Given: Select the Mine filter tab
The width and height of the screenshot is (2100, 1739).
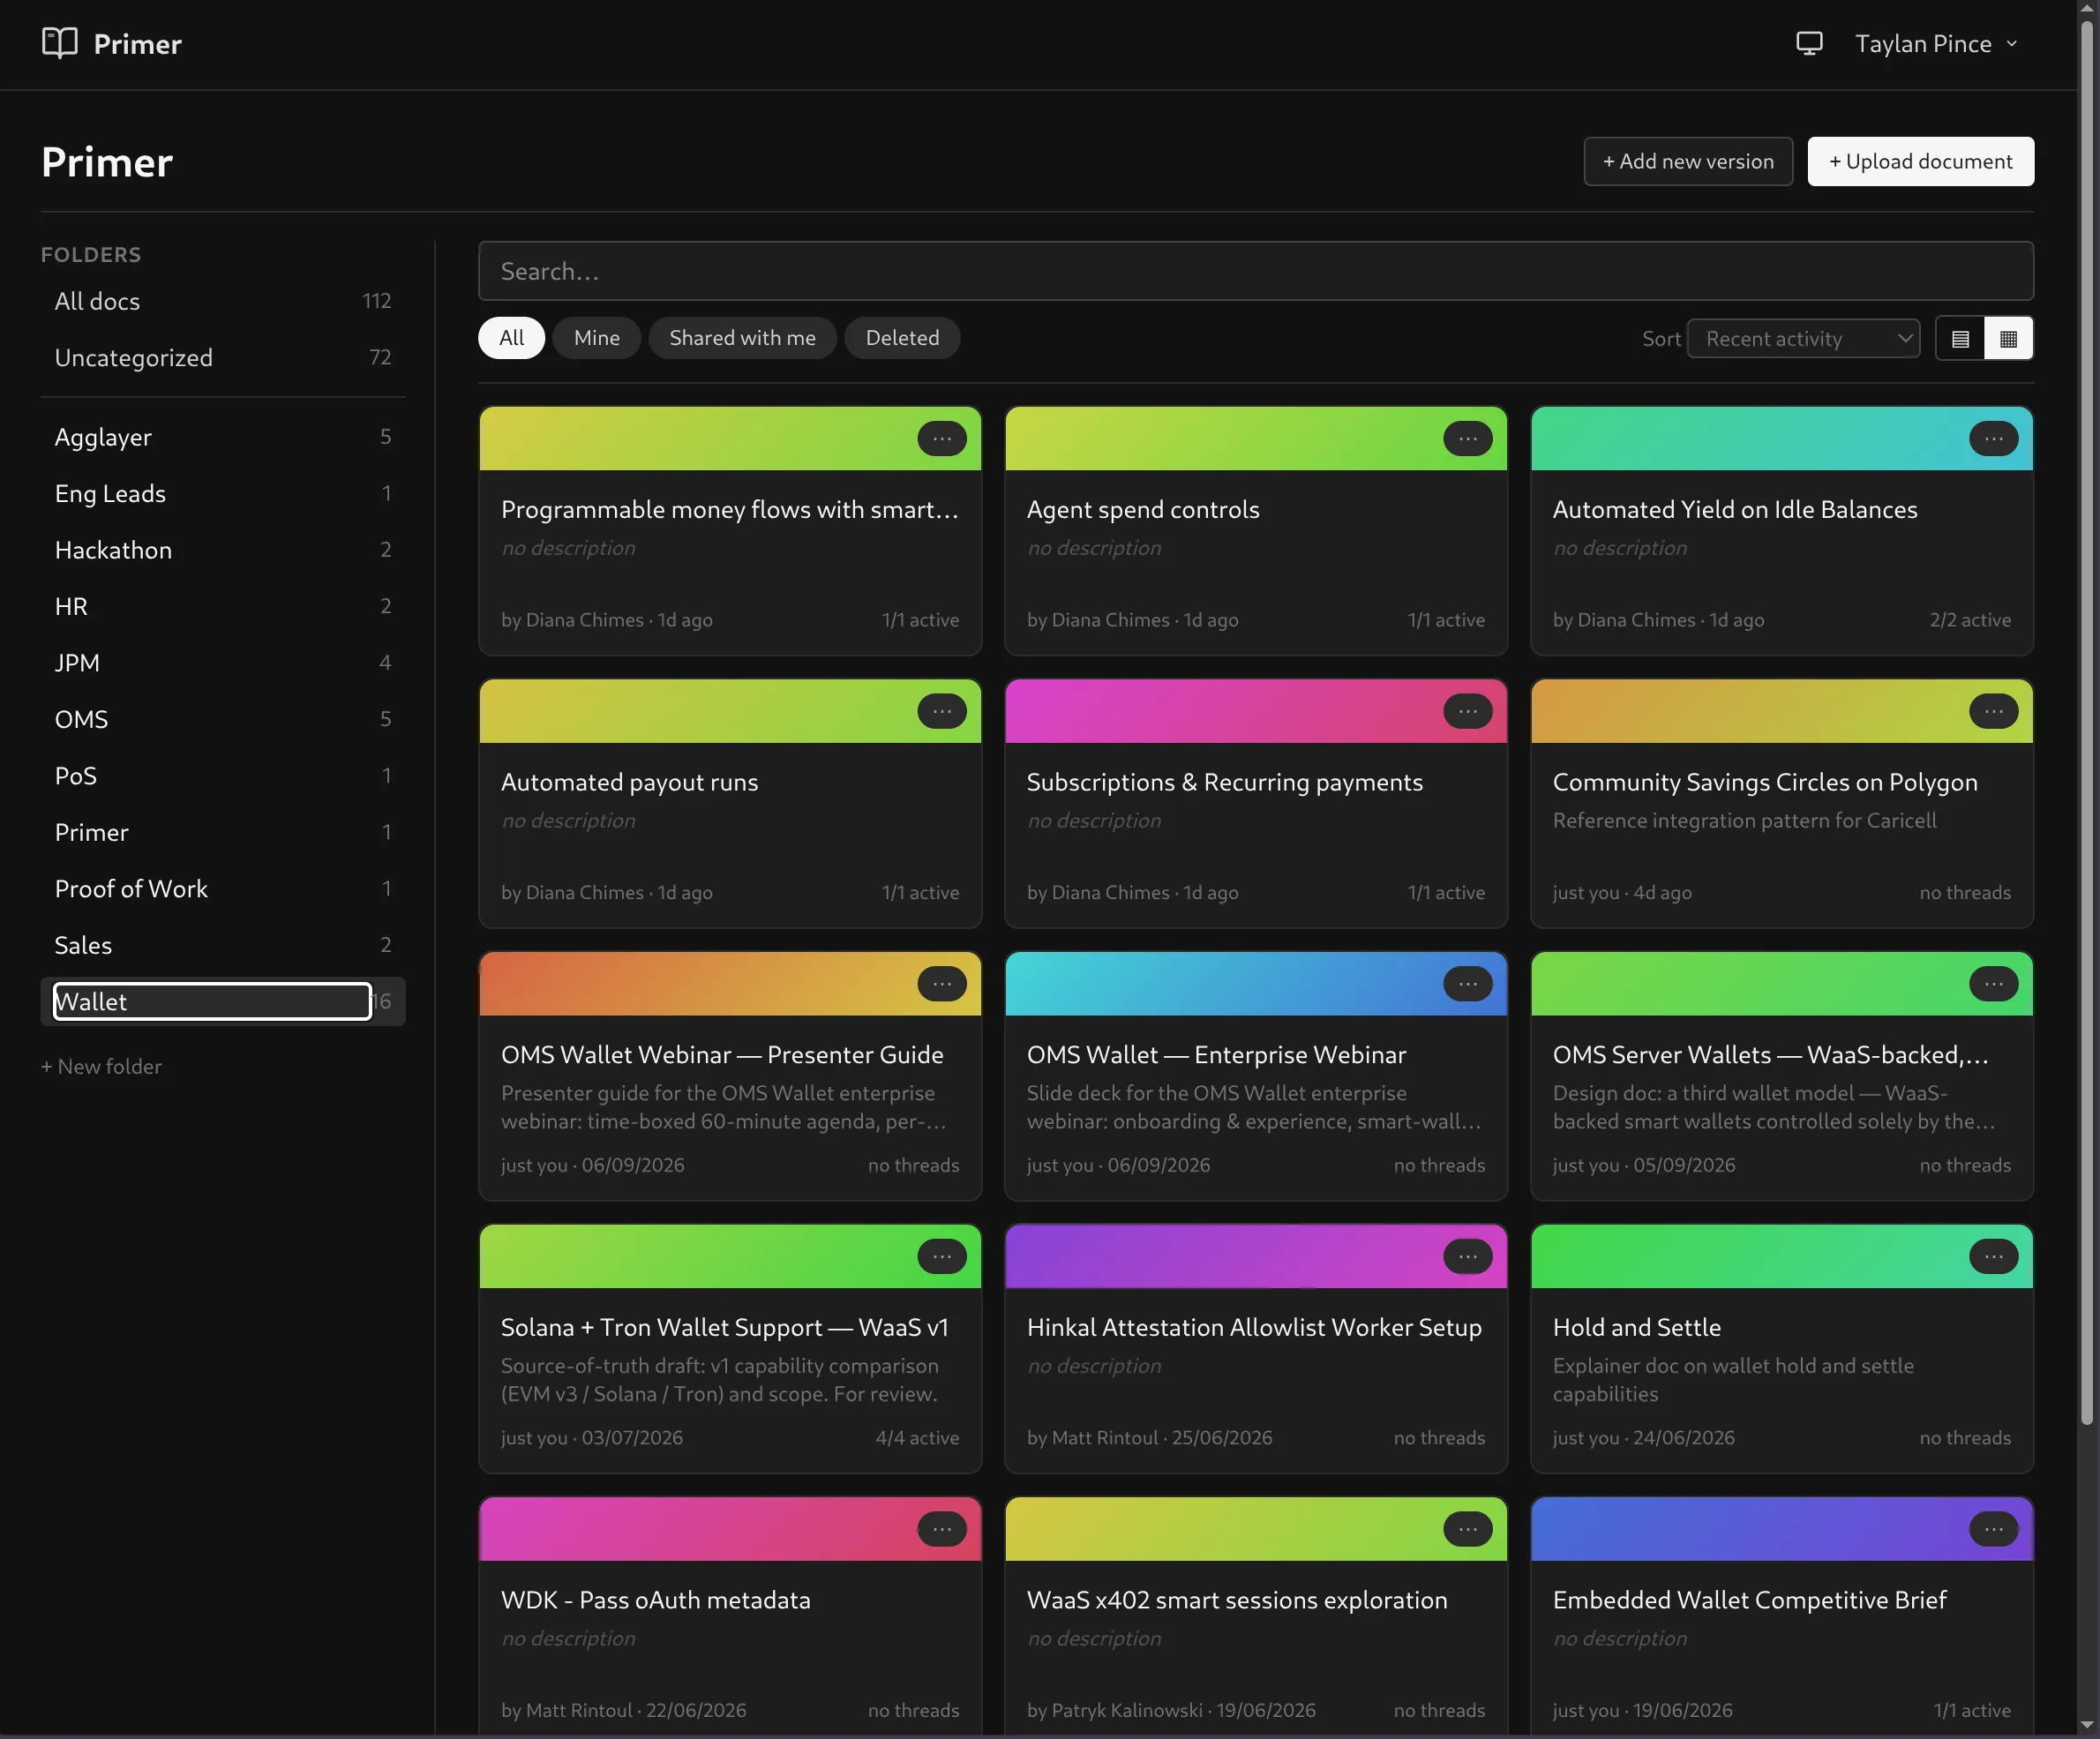Looking at the screenshot, I should pyautogui.click(x=596, y=338).
